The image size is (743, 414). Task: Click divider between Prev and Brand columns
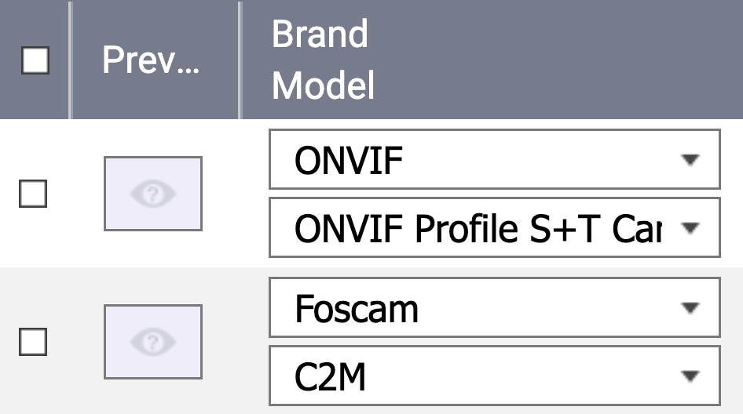point(240,60)
